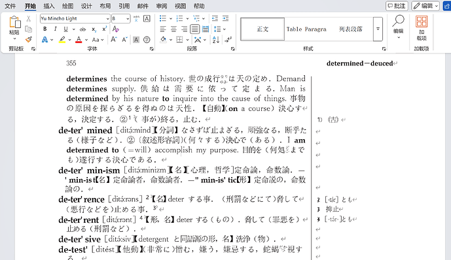
Task: Click the header text 'determined—deuced'
Action: (359, 63)
